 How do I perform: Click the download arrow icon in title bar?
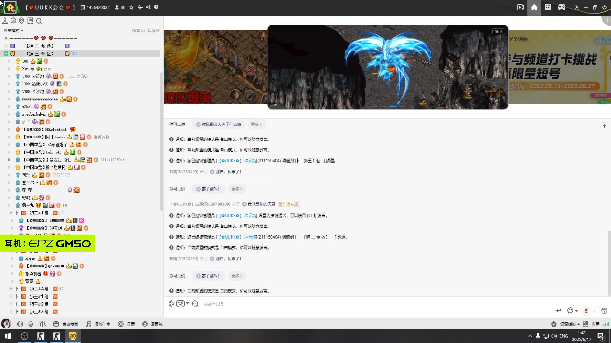coord(577,7)
